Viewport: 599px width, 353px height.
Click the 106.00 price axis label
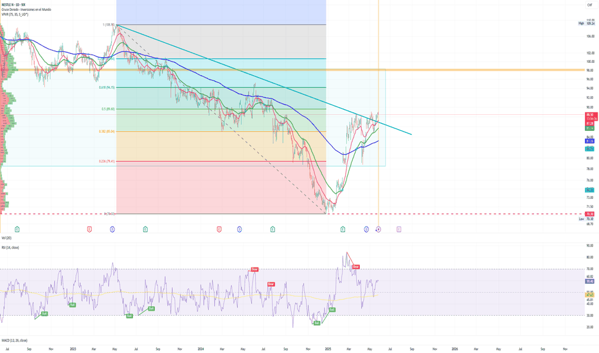[x=590, y=36]
